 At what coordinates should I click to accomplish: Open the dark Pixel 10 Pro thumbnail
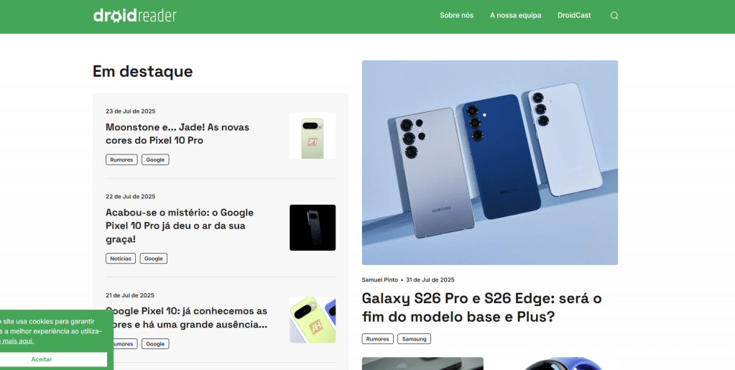(313, 228)
